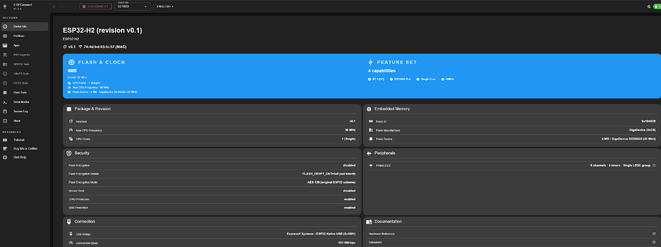
Task: Click the Connection card icon
Action: [x=69, y=221]
